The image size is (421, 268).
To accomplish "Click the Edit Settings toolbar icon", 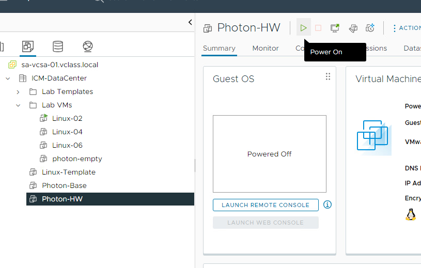I will click(353, 28).
